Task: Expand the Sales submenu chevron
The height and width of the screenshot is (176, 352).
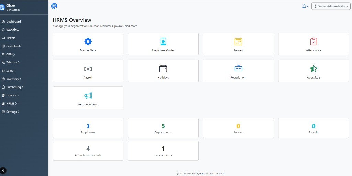Action: 14,71
